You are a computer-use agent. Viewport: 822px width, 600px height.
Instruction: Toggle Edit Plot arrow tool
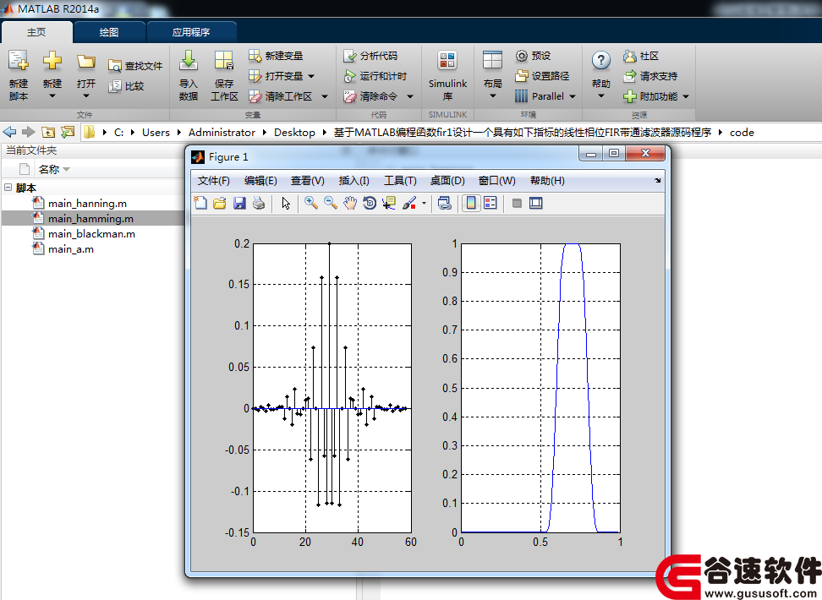pos(286,204)
